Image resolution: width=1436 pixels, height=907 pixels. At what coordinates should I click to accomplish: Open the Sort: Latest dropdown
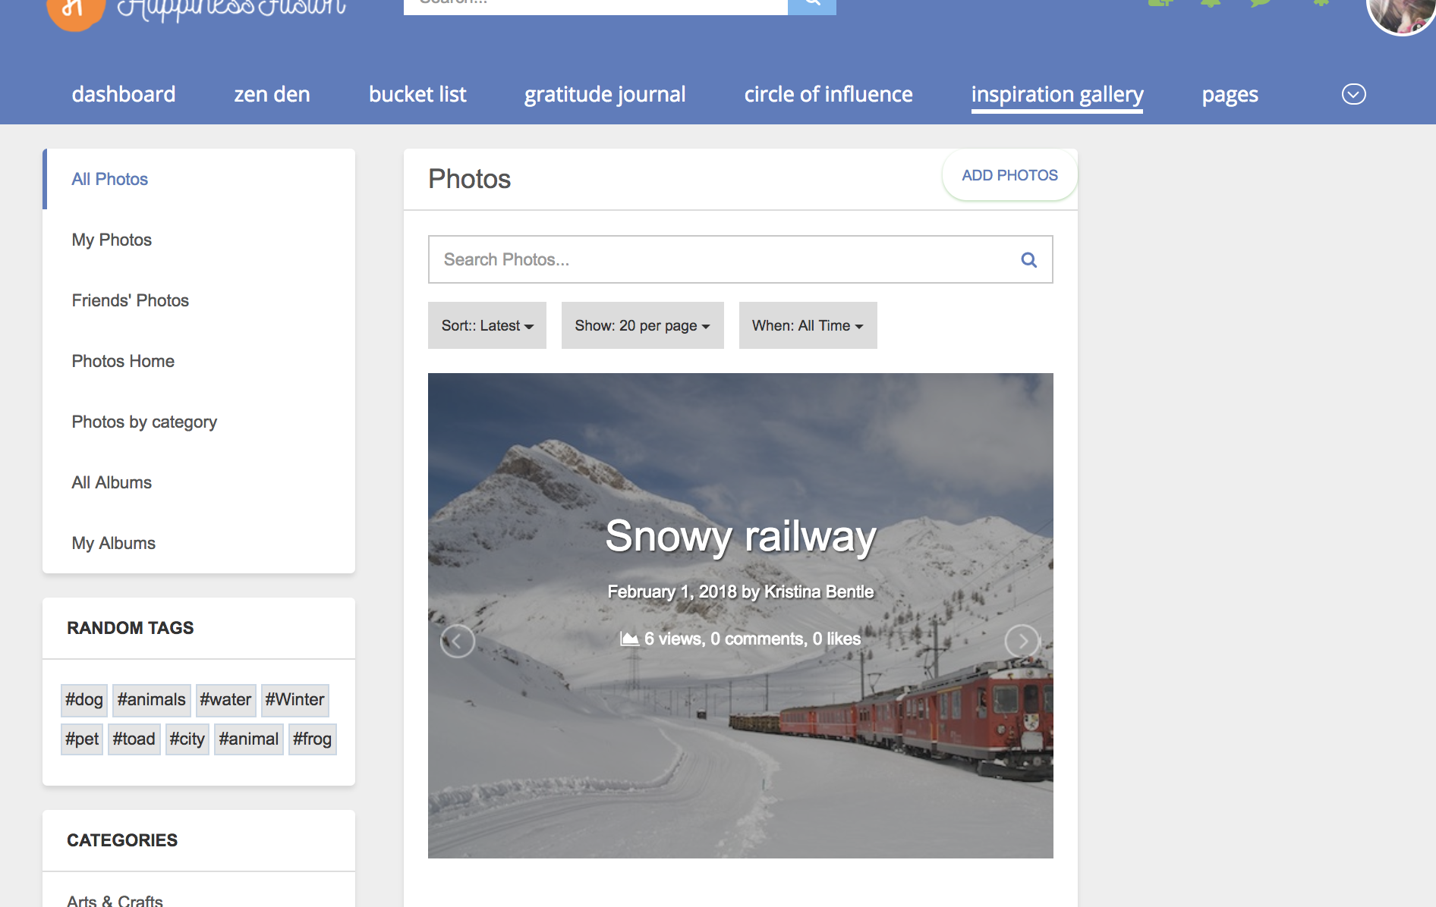[487, 325]
